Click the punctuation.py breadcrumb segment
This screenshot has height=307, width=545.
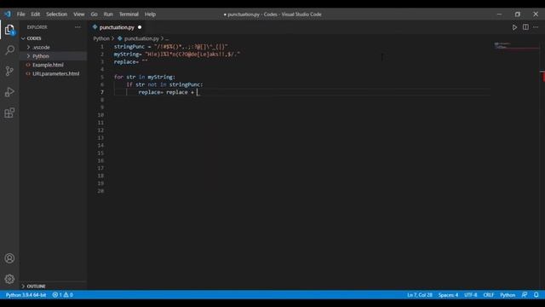coord(141,38)
